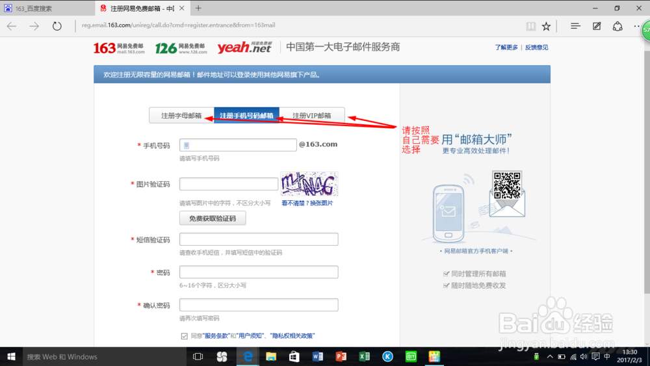This screenshot has width=650, height=366.
Task: Open a new browser tab with plus
Action: click(198, 8)
